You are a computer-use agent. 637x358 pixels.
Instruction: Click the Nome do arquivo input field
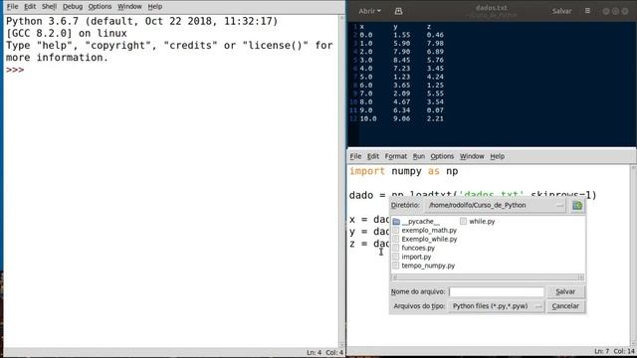pos(497,291)
